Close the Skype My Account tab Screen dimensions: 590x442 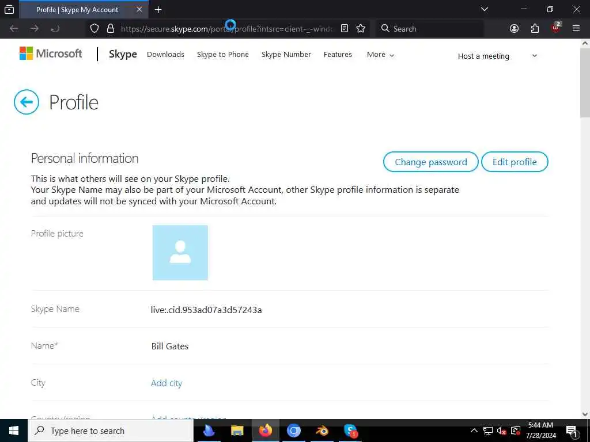click(139, 9)
